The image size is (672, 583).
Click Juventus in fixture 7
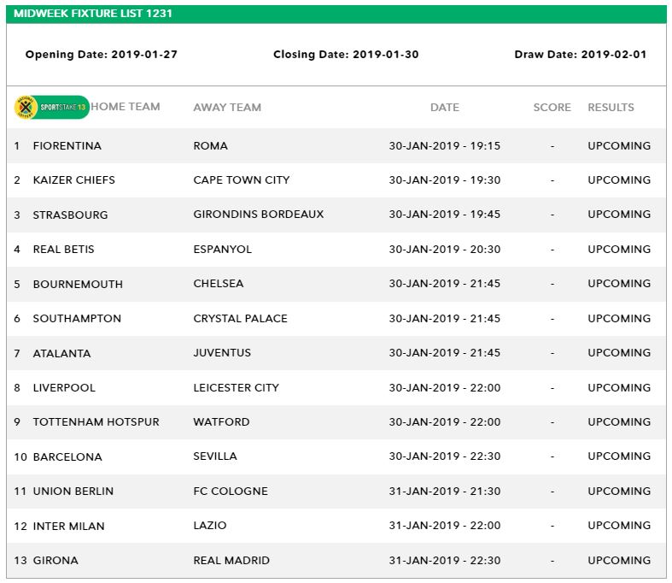tap(222, 353)
